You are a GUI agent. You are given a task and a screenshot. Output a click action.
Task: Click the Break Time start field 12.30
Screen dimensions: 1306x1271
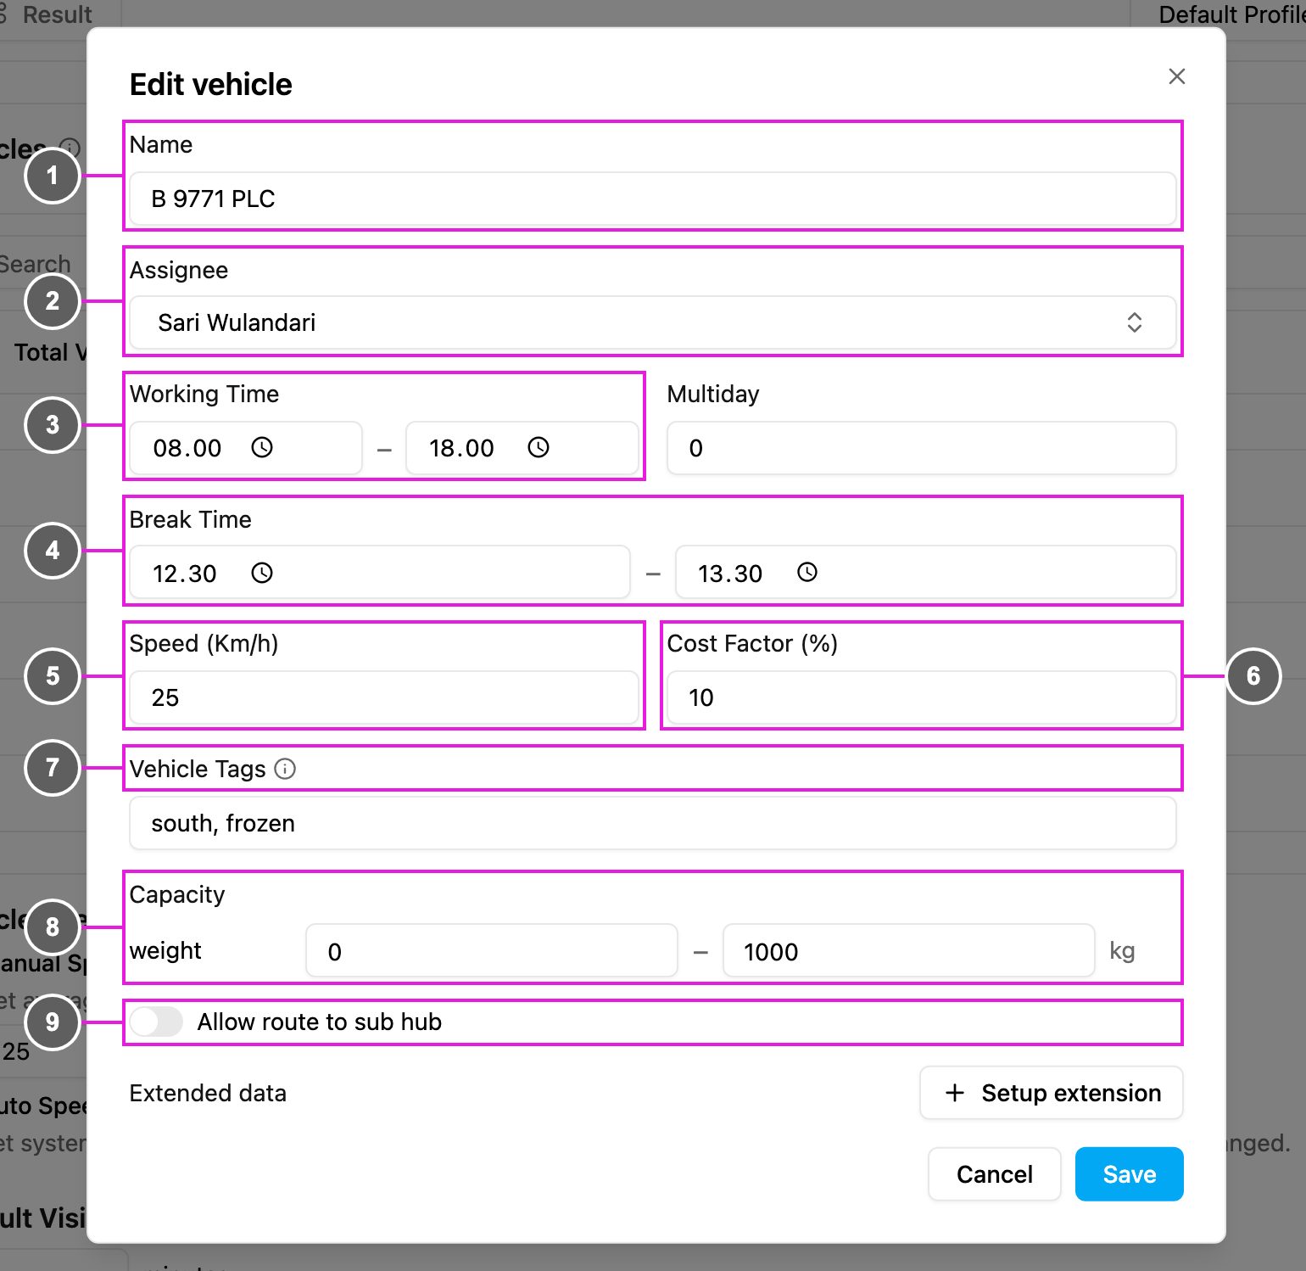click(x=380, y=573)
